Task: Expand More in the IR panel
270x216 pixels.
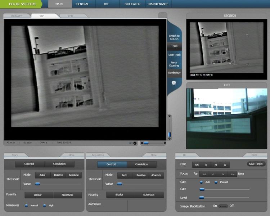Action: point(254,155)
